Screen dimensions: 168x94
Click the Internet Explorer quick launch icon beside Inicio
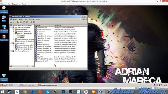click(x=10, y=85)
